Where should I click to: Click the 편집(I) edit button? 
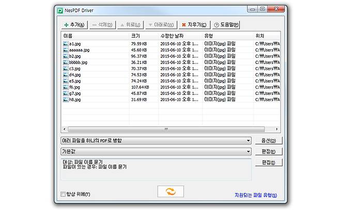pyautogui.click(x=269, y=163)
